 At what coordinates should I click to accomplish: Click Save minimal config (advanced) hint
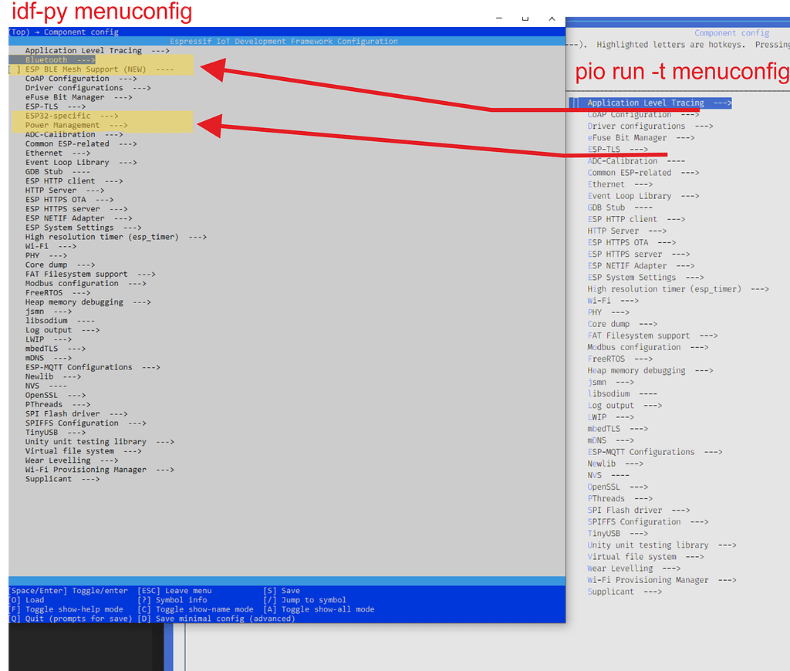pos(216,619)
